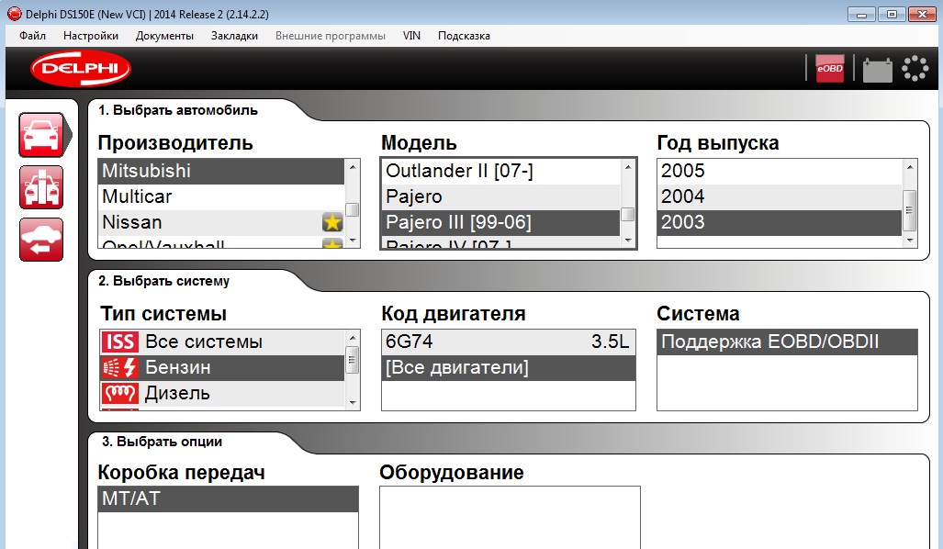The width and height of the screenshot is (943, 549).
Task: Open the Закладки menu
Action: point(234,36)
